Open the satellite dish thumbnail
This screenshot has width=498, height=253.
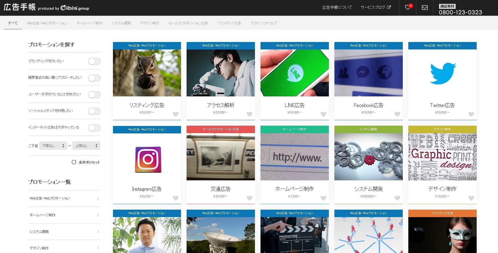click(221, 235)
